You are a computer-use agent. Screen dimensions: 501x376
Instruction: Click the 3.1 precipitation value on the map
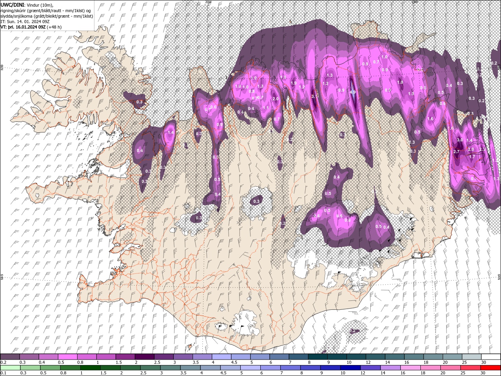(314, 96)
